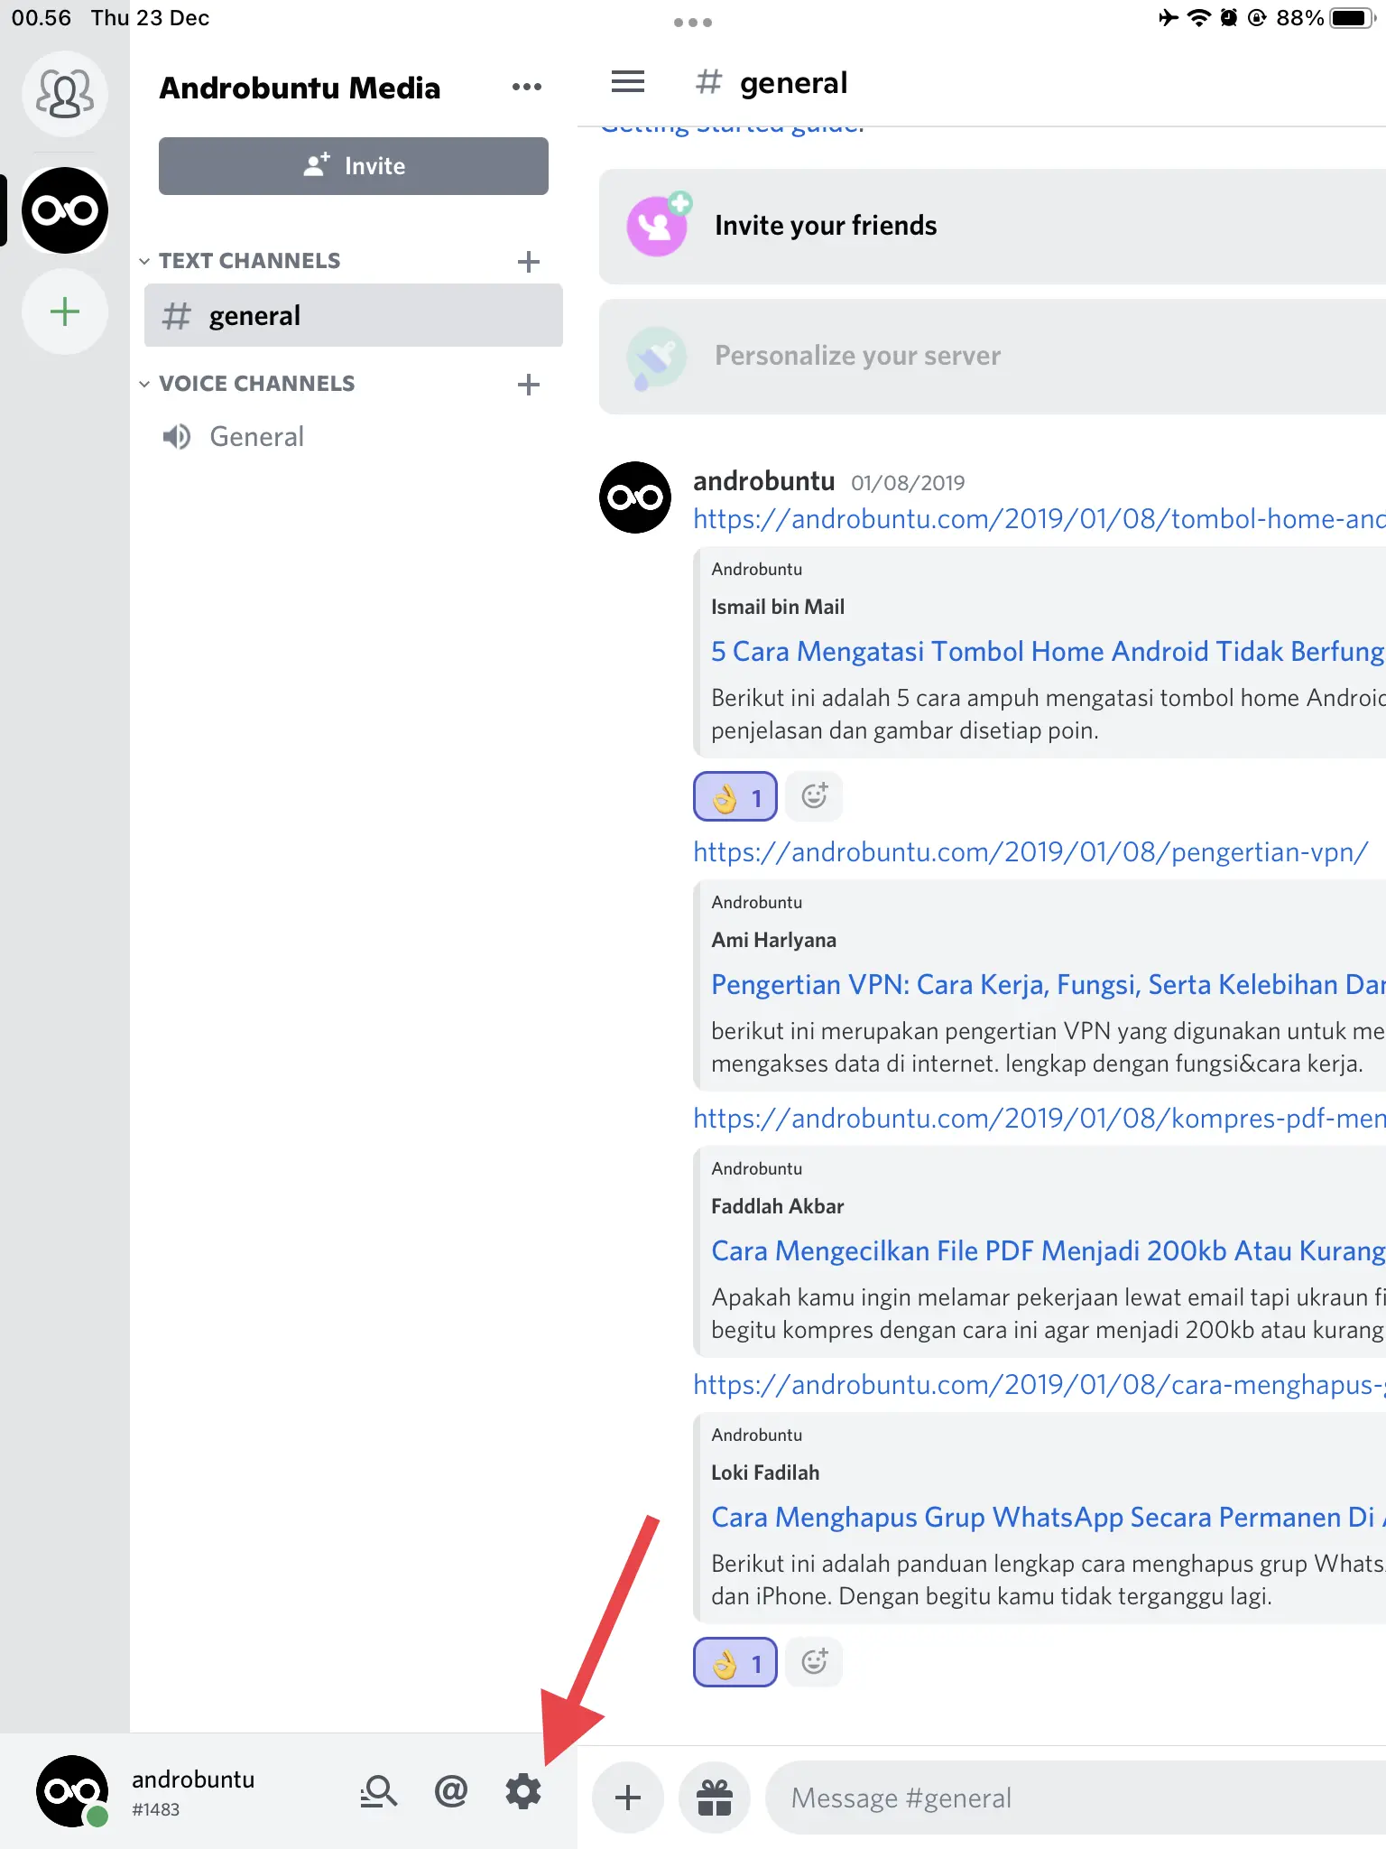Open Cara Mengecilkan File PDF article title
This screenshot has height=1849, width=1386.
1048,1251
